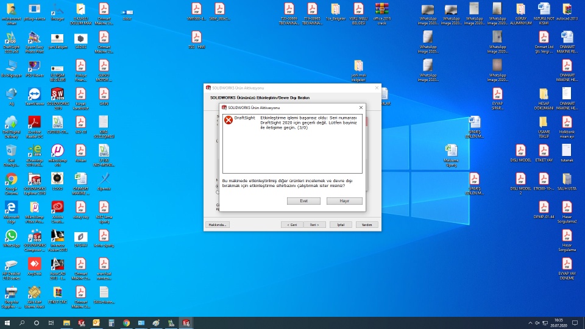This screenshot has width=585, height=329.
Task: Click the İleri > button in activation wizard
Action: (314, 225)
